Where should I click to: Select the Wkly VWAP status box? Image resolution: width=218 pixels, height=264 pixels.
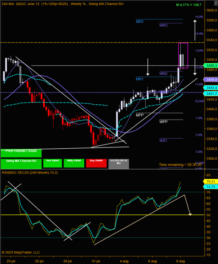[74, 163]
